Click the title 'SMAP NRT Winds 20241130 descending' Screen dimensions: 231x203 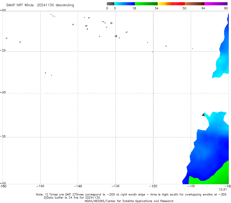click(40, 5)
